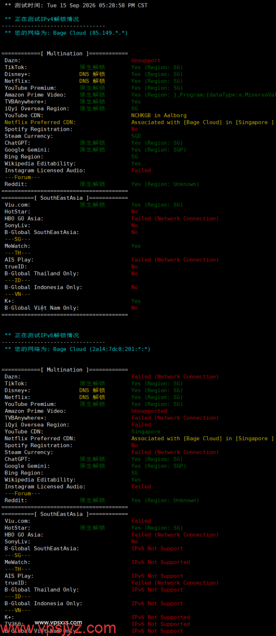Click the Steam Currency SGD value

tap(136, 136)
